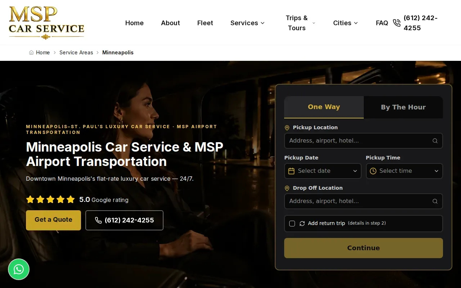Click the Minneapolis breadcrumb text
This screenshot has width=461, height=288.
(118, 53)
